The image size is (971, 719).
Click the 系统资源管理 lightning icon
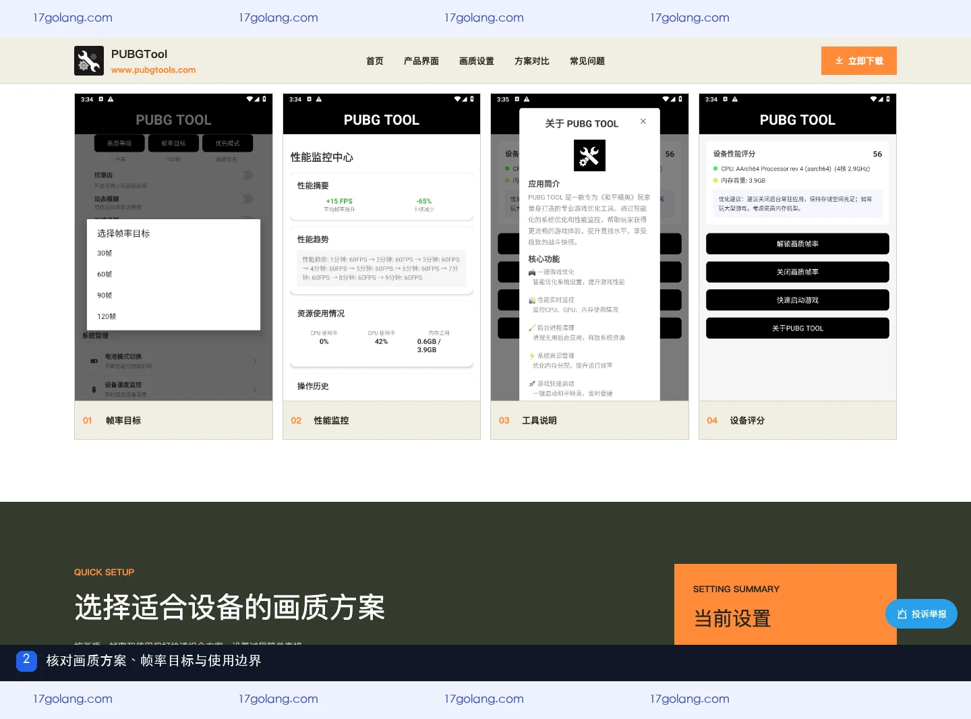coord(532,356)
